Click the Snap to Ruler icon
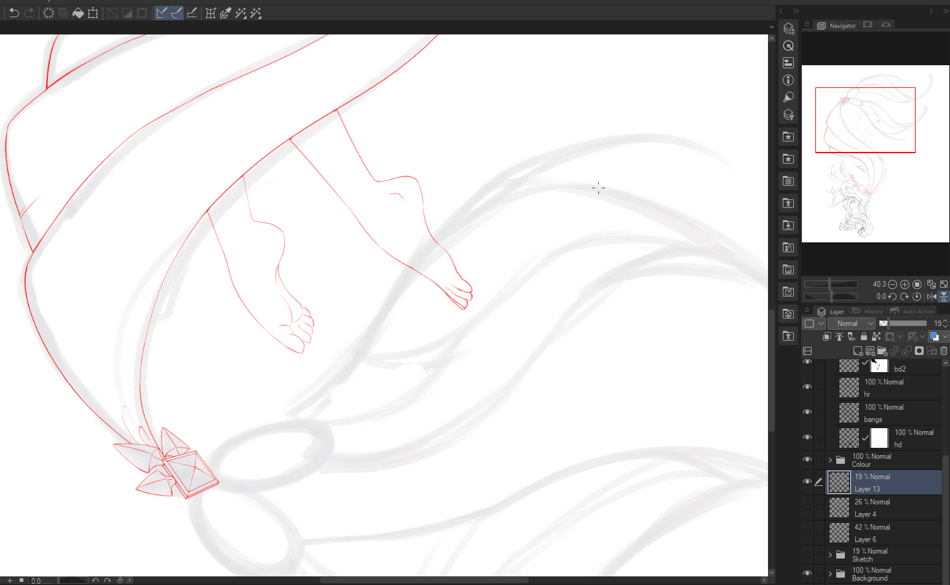 click(161, 13)
